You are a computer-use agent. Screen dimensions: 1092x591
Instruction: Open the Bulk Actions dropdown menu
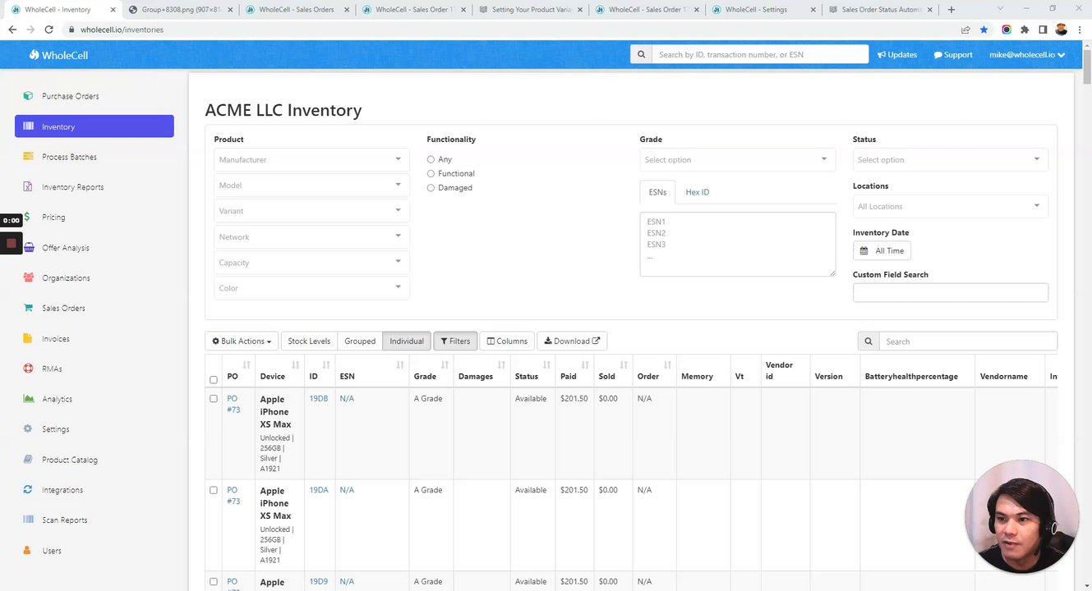pos(242,341)
